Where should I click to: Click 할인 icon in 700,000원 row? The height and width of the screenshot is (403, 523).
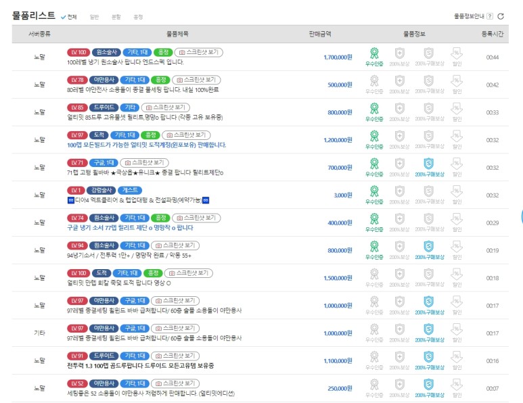(457, 164)
